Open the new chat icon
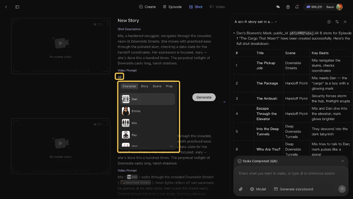 (329, 22)
